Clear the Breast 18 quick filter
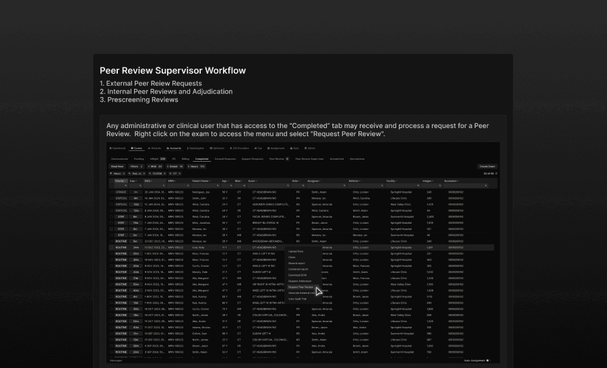This screenshot has width=607, height=368. click(x=168, y=166)
